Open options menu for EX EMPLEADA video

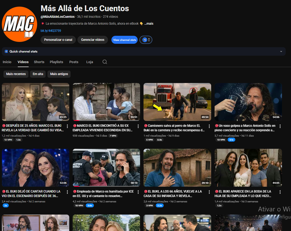pos(138,126)
